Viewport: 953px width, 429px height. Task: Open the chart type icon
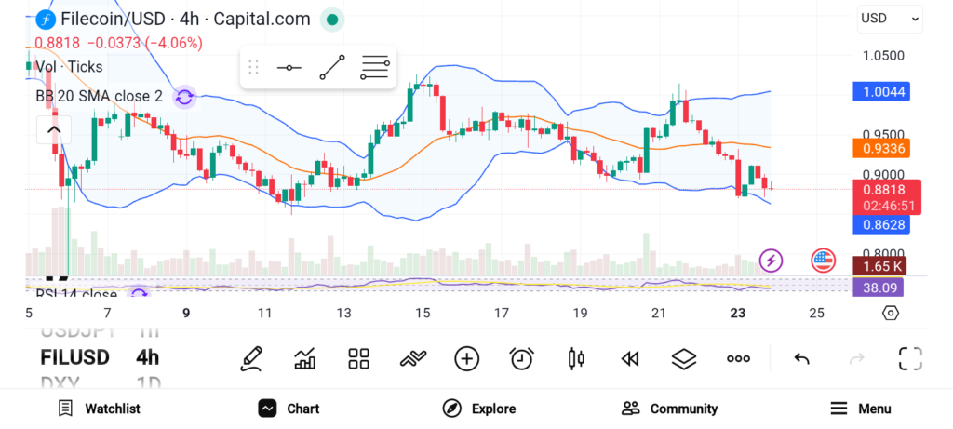click(305, 358)
